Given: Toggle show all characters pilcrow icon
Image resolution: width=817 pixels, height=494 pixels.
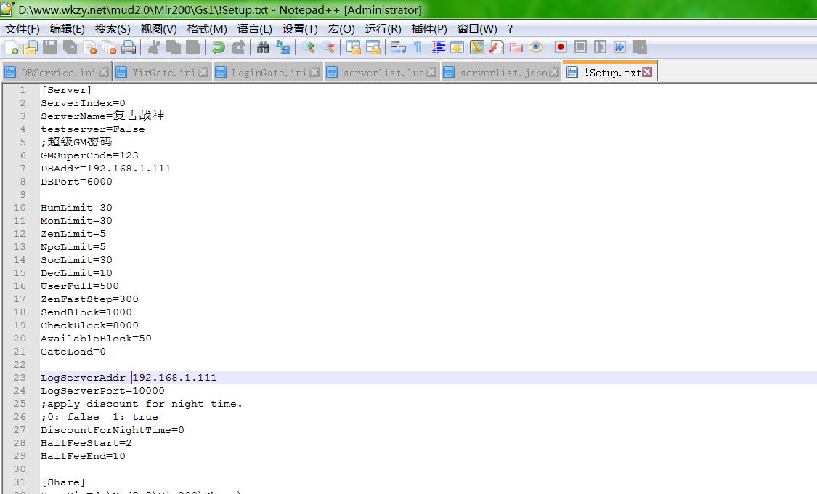Looking at the screenshot, I should (x=418, y=47).
